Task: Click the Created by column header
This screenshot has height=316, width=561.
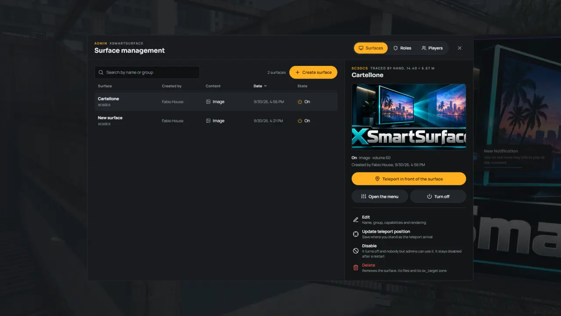Action: (172, 86)
